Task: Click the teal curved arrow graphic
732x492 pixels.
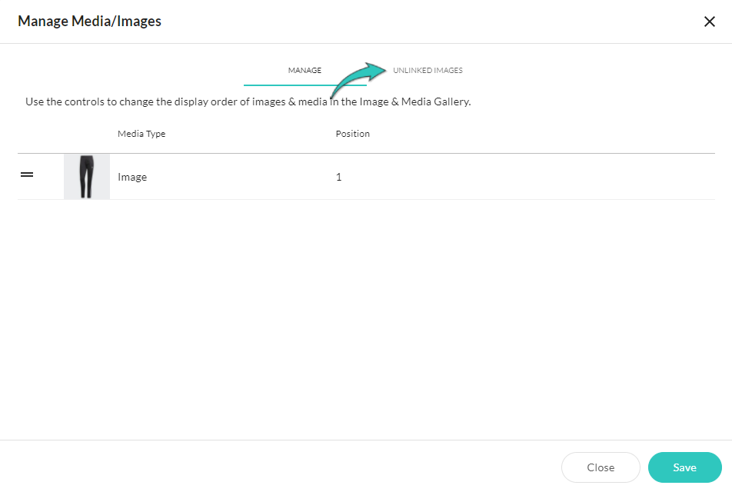Action: [x=358, y=80]
